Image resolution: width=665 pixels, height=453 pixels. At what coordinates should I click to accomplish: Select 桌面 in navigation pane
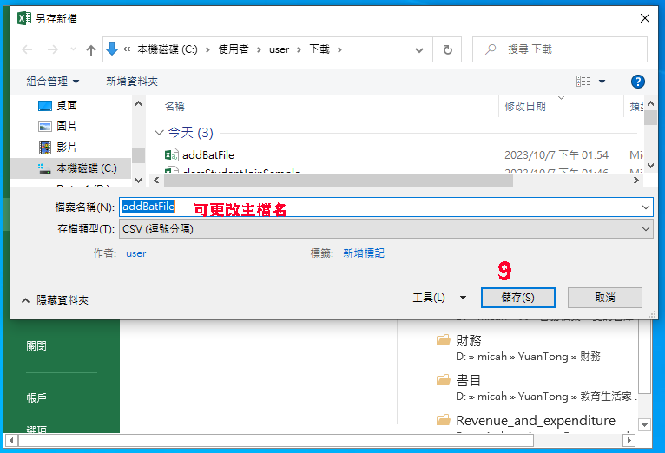coord(67,106)
